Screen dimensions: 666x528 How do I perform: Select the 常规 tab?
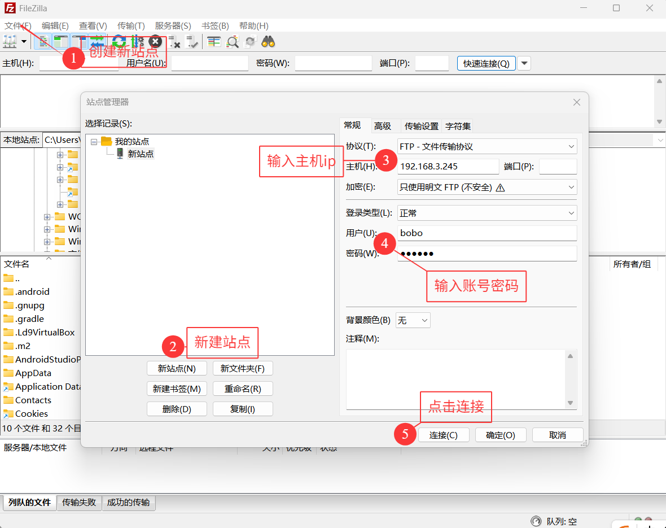click(x=352, y=125)
